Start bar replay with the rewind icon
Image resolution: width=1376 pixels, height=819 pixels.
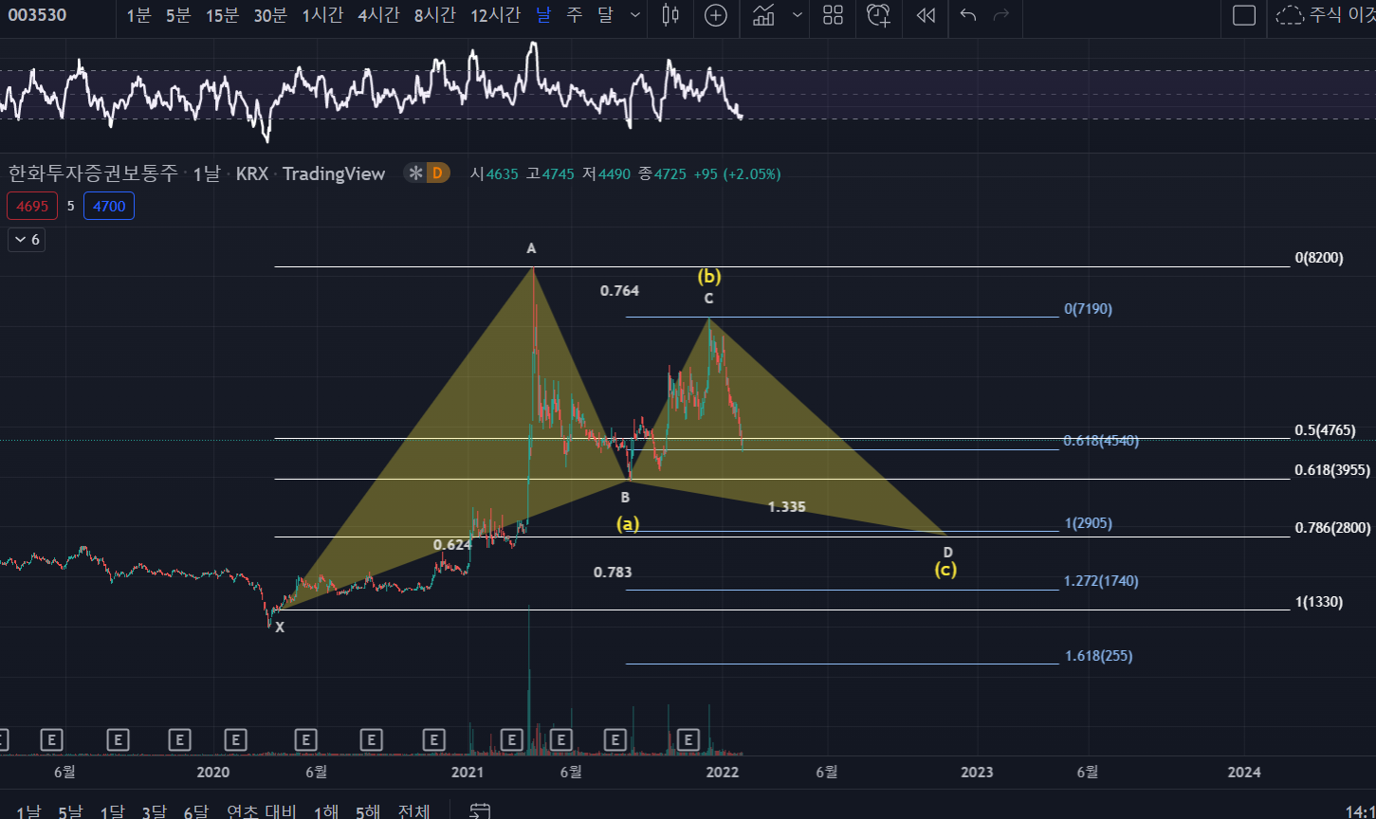pyautogui.click(x=926, y=15)
